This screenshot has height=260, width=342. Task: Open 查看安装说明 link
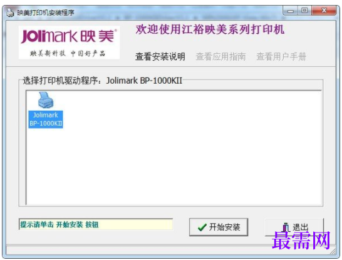pos(160,57)
